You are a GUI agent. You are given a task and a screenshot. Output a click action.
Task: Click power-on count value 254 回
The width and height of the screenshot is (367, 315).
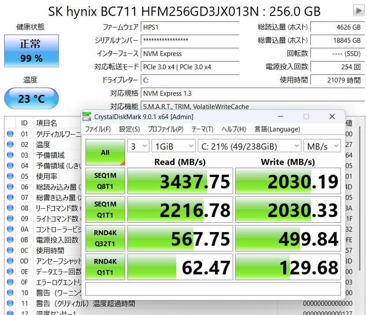pos(337,67)
